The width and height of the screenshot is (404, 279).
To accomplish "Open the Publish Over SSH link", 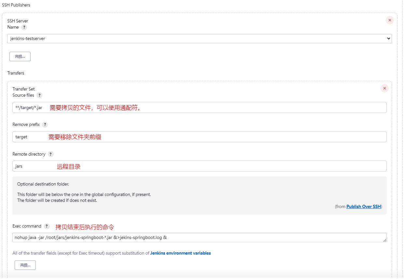I will pyautogui.click(x=363, y=206).
